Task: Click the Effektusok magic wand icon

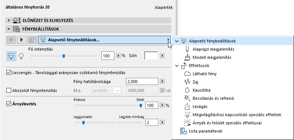Action: pos(183,66)
